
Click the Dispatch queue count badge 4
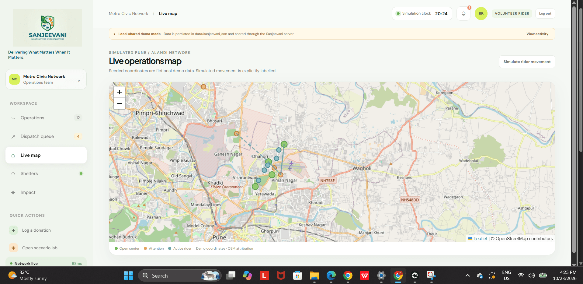[78, 136]
